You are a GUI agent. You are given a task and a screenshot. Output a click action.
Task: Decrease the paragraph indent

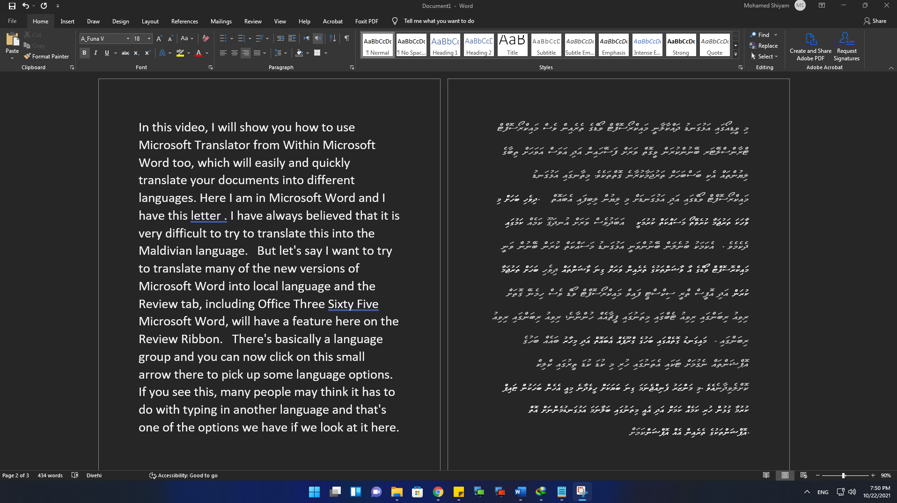coord(280,39)
